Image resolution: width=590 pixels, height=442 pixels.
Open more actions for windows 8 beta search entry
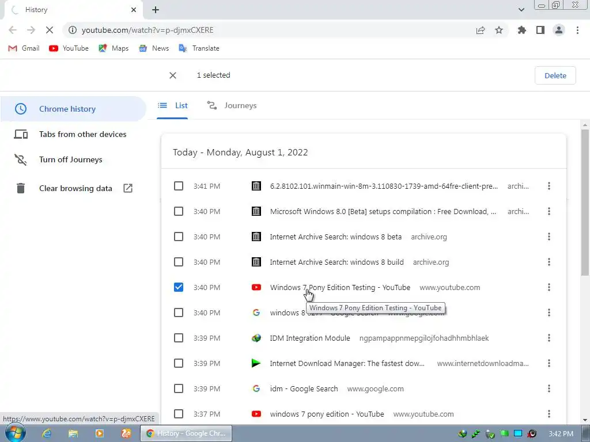tap(549, 237)
